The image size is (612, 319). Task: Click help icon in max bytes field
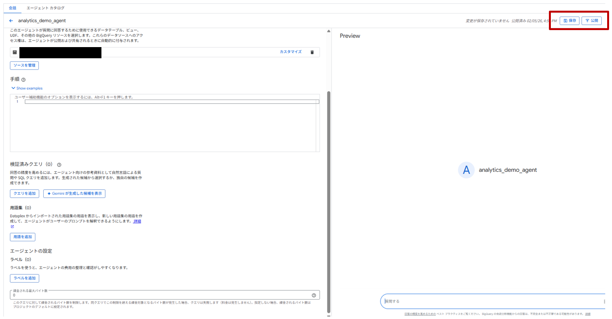[x=314, y=295]
